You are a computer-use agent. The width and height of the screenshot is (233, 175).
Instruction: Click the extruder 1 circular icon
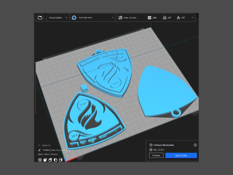coord(74,17)
